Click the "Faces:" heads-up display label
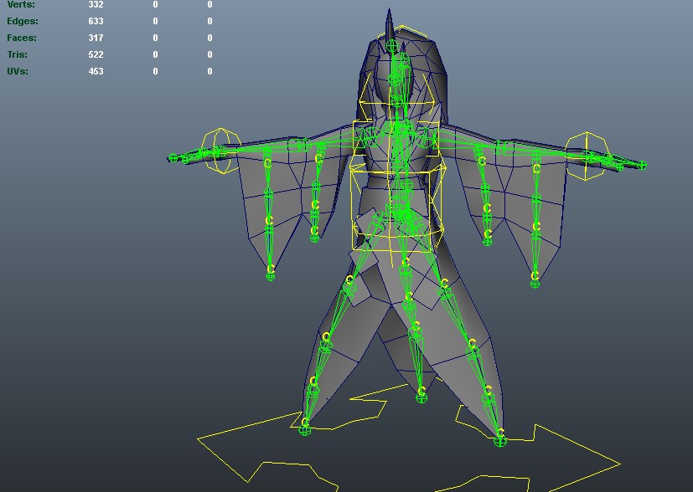693x492 pixels. pos(22,38)
